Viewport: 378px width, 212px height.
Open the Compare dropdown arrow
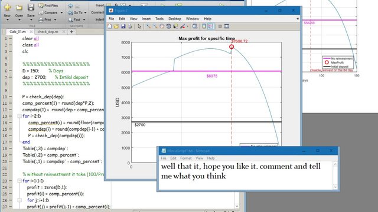click(61, 12)
